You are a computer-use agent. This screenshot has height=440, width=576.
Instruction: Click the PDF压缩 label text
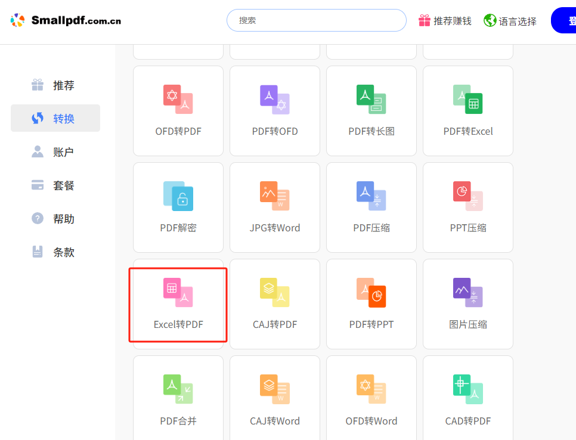point(371,228)
